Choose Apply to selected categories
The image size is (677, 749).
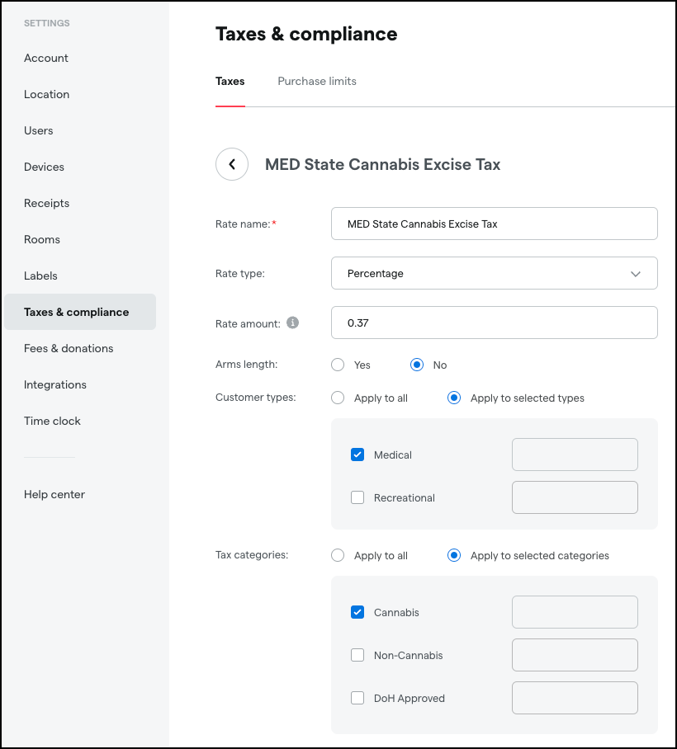pyautogui.click(x=454, y=555)
